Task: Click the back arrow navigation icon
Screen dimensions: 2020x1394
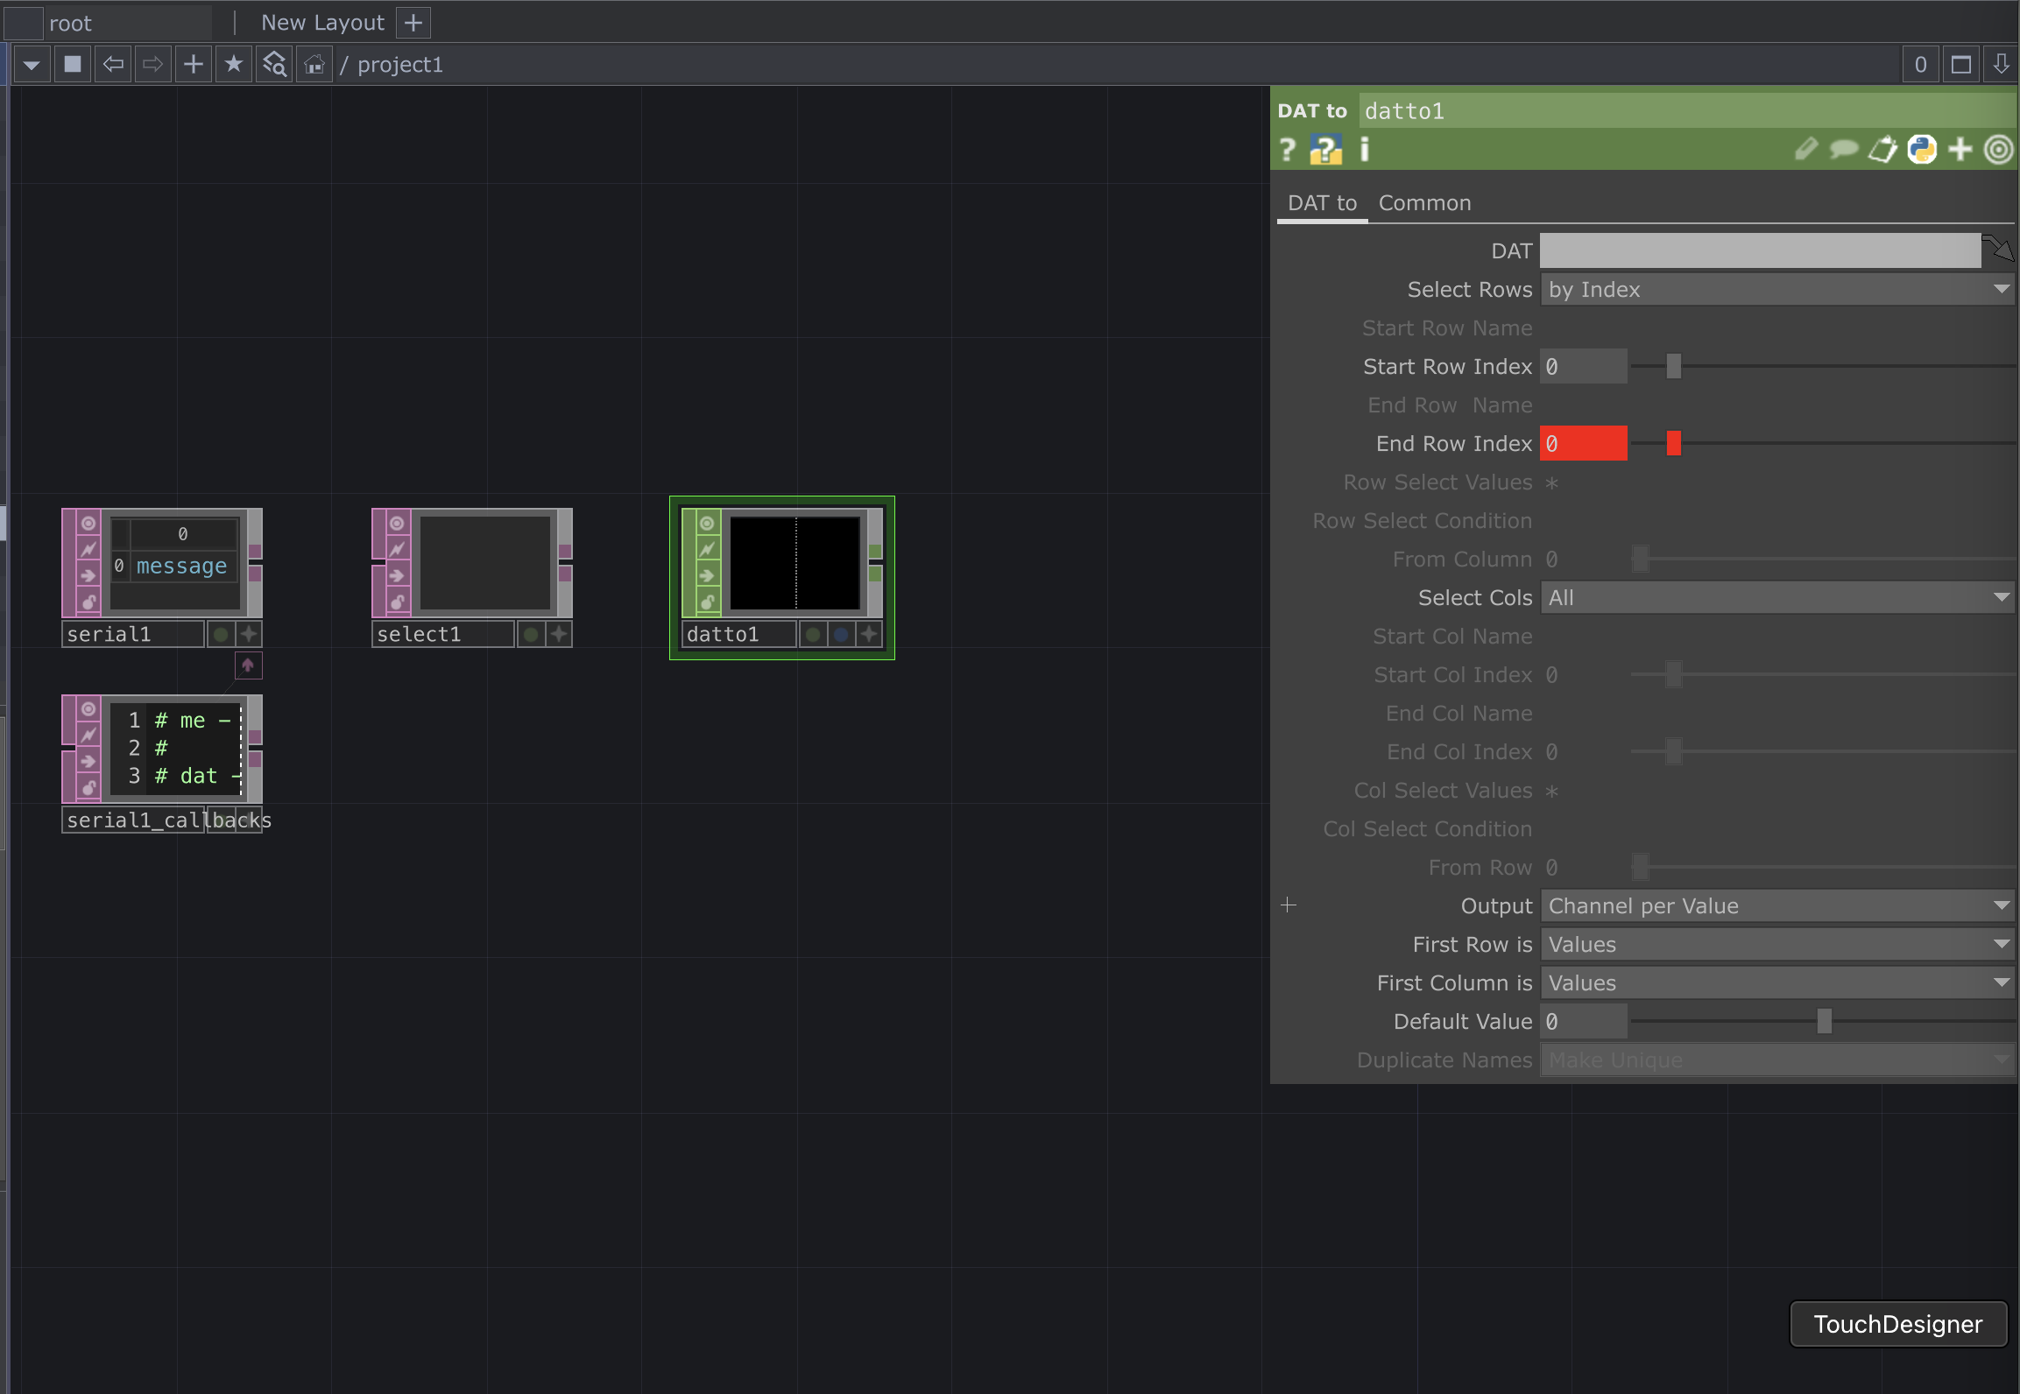Action: click(x=113, y=64)
